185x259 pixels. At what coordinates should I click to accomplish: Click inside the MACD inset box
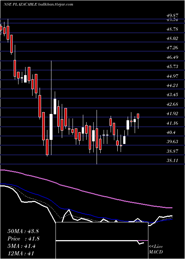click(x=102, y=240)
